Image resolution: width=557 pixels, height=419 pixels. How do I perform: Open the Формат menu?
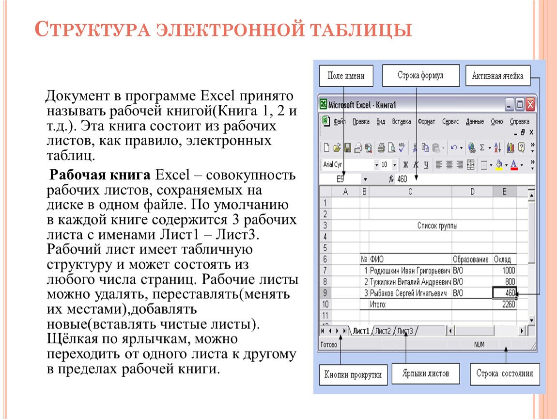(426, 122)
